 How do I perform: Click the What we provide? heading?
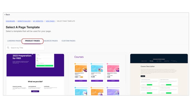click(x=35, y=81)
